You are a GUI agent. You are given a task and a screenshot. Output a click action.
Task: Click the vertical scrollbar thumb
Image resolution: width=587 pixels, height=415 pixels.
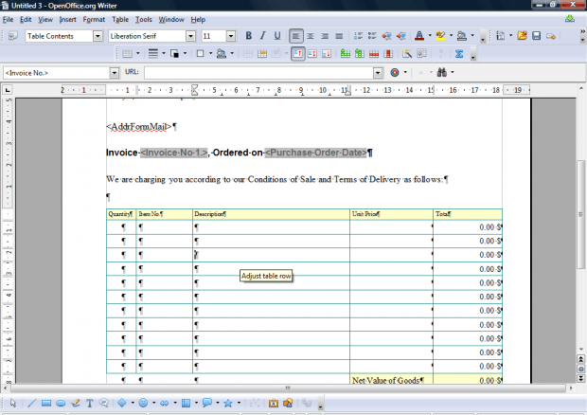tap(580, 214)
